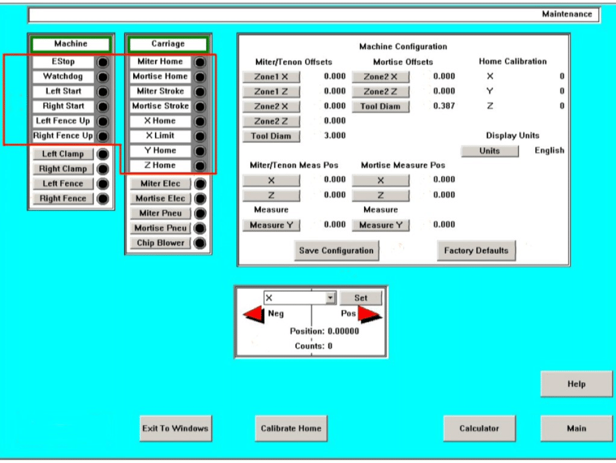Screen dimensions: 616x463
Task: Open the Help screen
Action: [576, 384]
